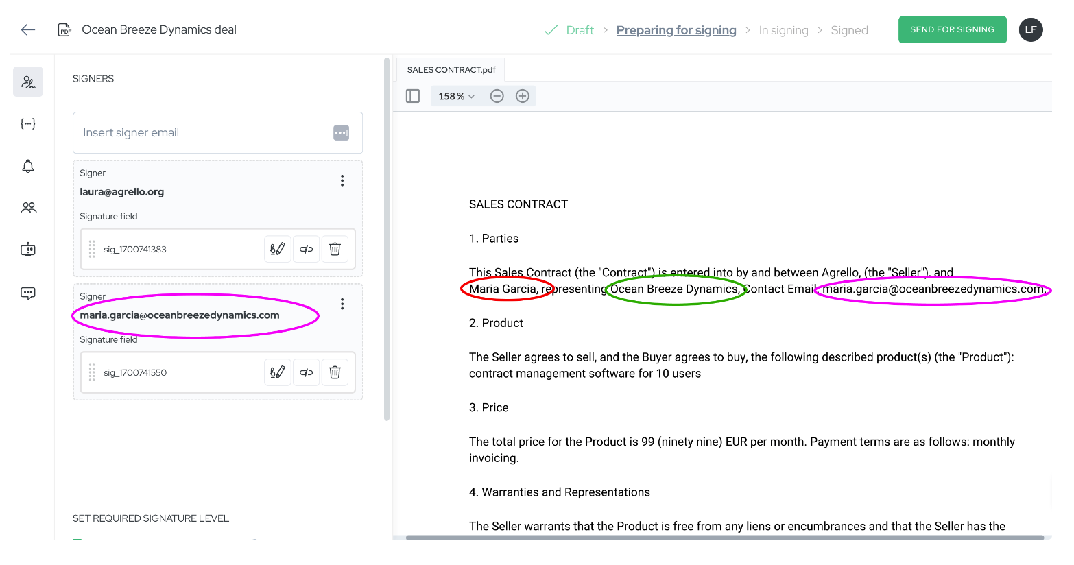Click 'Ocean Breeze Dynamics' in the contract text
1074x565 pixels.
point(674,289)
